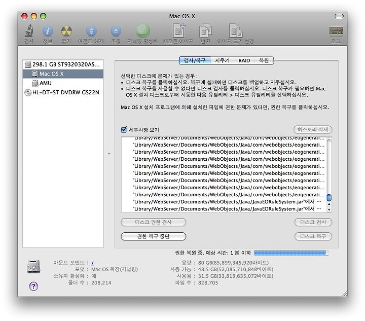Click the window resize grip corner
Image resolution: width=365 pixels, height=321 pixels.
pos(345,294)
